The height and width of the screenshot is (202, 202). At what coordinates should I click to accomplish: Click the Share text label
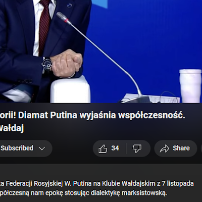181,148
